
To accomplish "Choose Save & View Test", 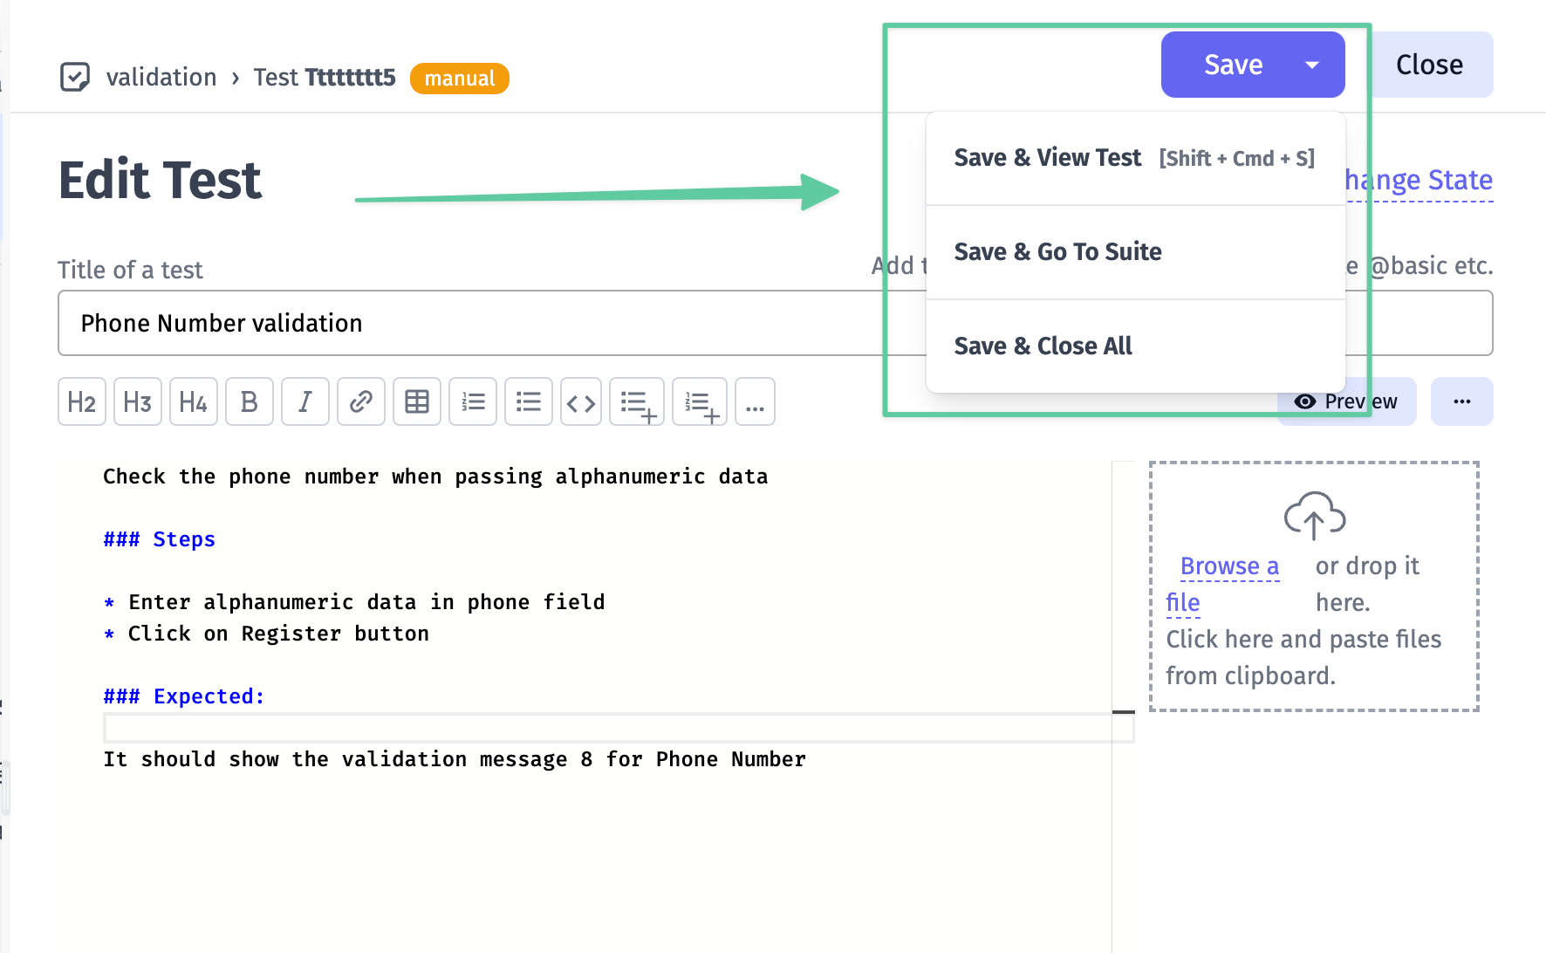I will coord(1135,158).
